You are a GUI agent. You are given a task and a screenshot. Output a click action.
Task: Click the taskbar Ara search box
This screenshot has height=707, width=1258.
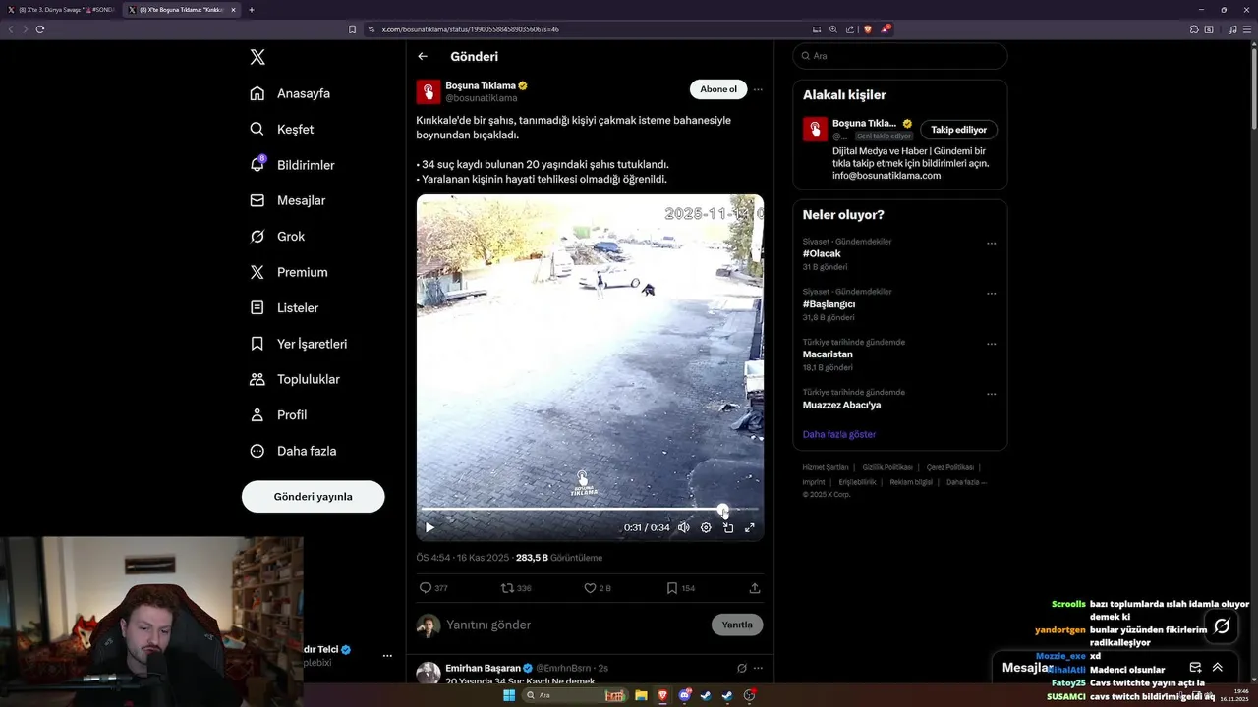[x=575, y=695]
